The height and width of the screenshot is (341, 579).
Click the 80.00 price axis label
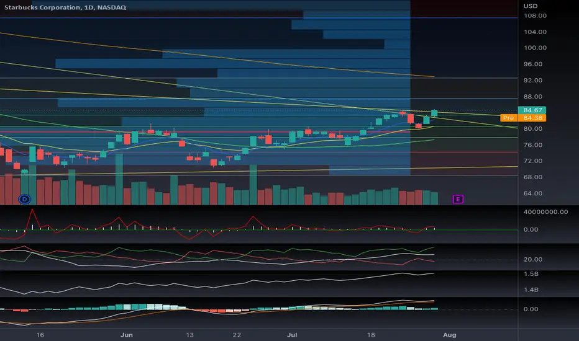tap(533, 129)
